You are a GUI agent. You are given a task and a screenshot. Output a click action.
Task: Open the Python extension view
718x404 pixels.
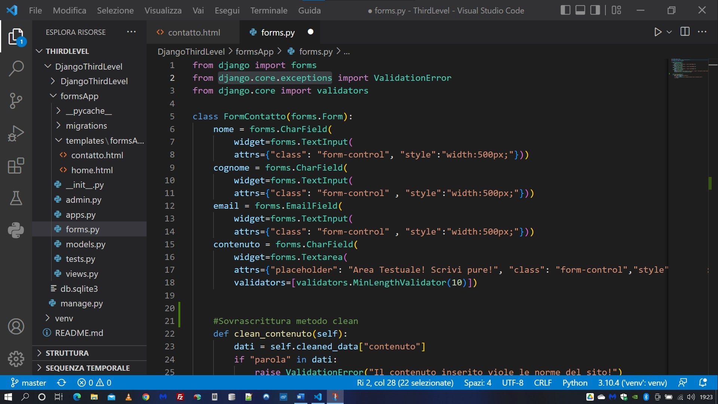(x=16, y=230)
